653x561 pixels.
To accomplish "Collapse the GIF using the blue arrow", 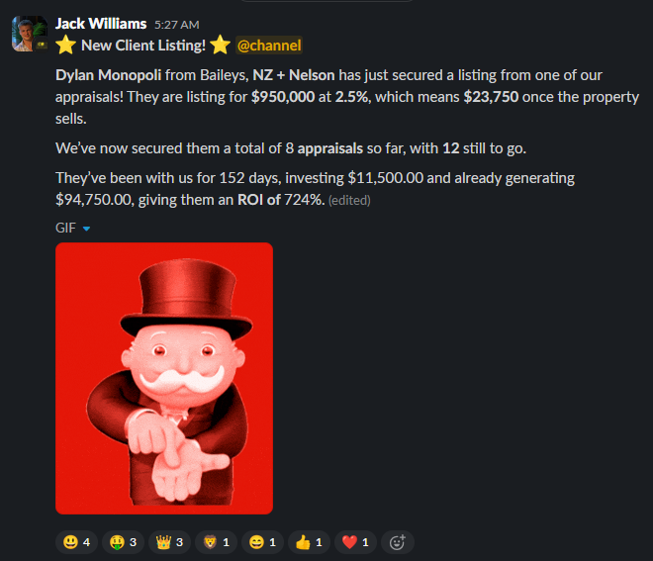I will [87, 229].
